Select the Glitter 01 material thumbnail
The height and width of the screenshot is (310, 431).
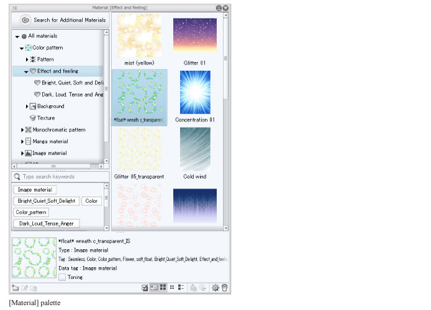click(195, 36)
